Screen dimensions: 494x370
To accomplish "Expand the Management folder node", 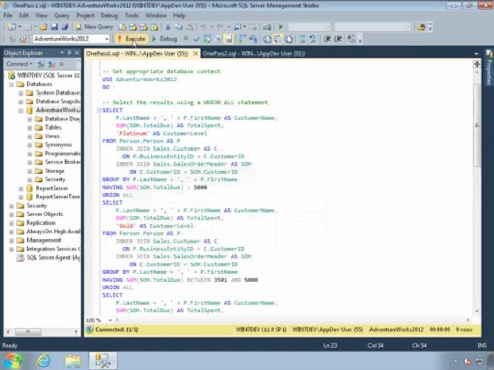I will point(12,240).
